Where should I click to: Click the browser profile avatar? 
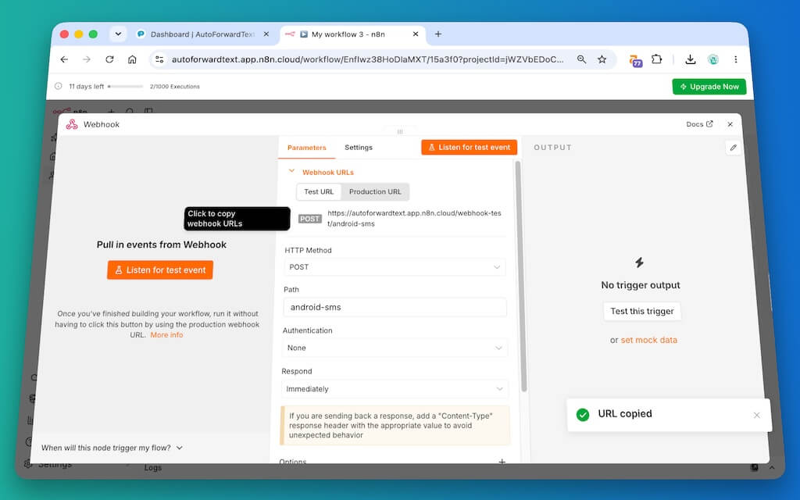click(x=712, y=59)
